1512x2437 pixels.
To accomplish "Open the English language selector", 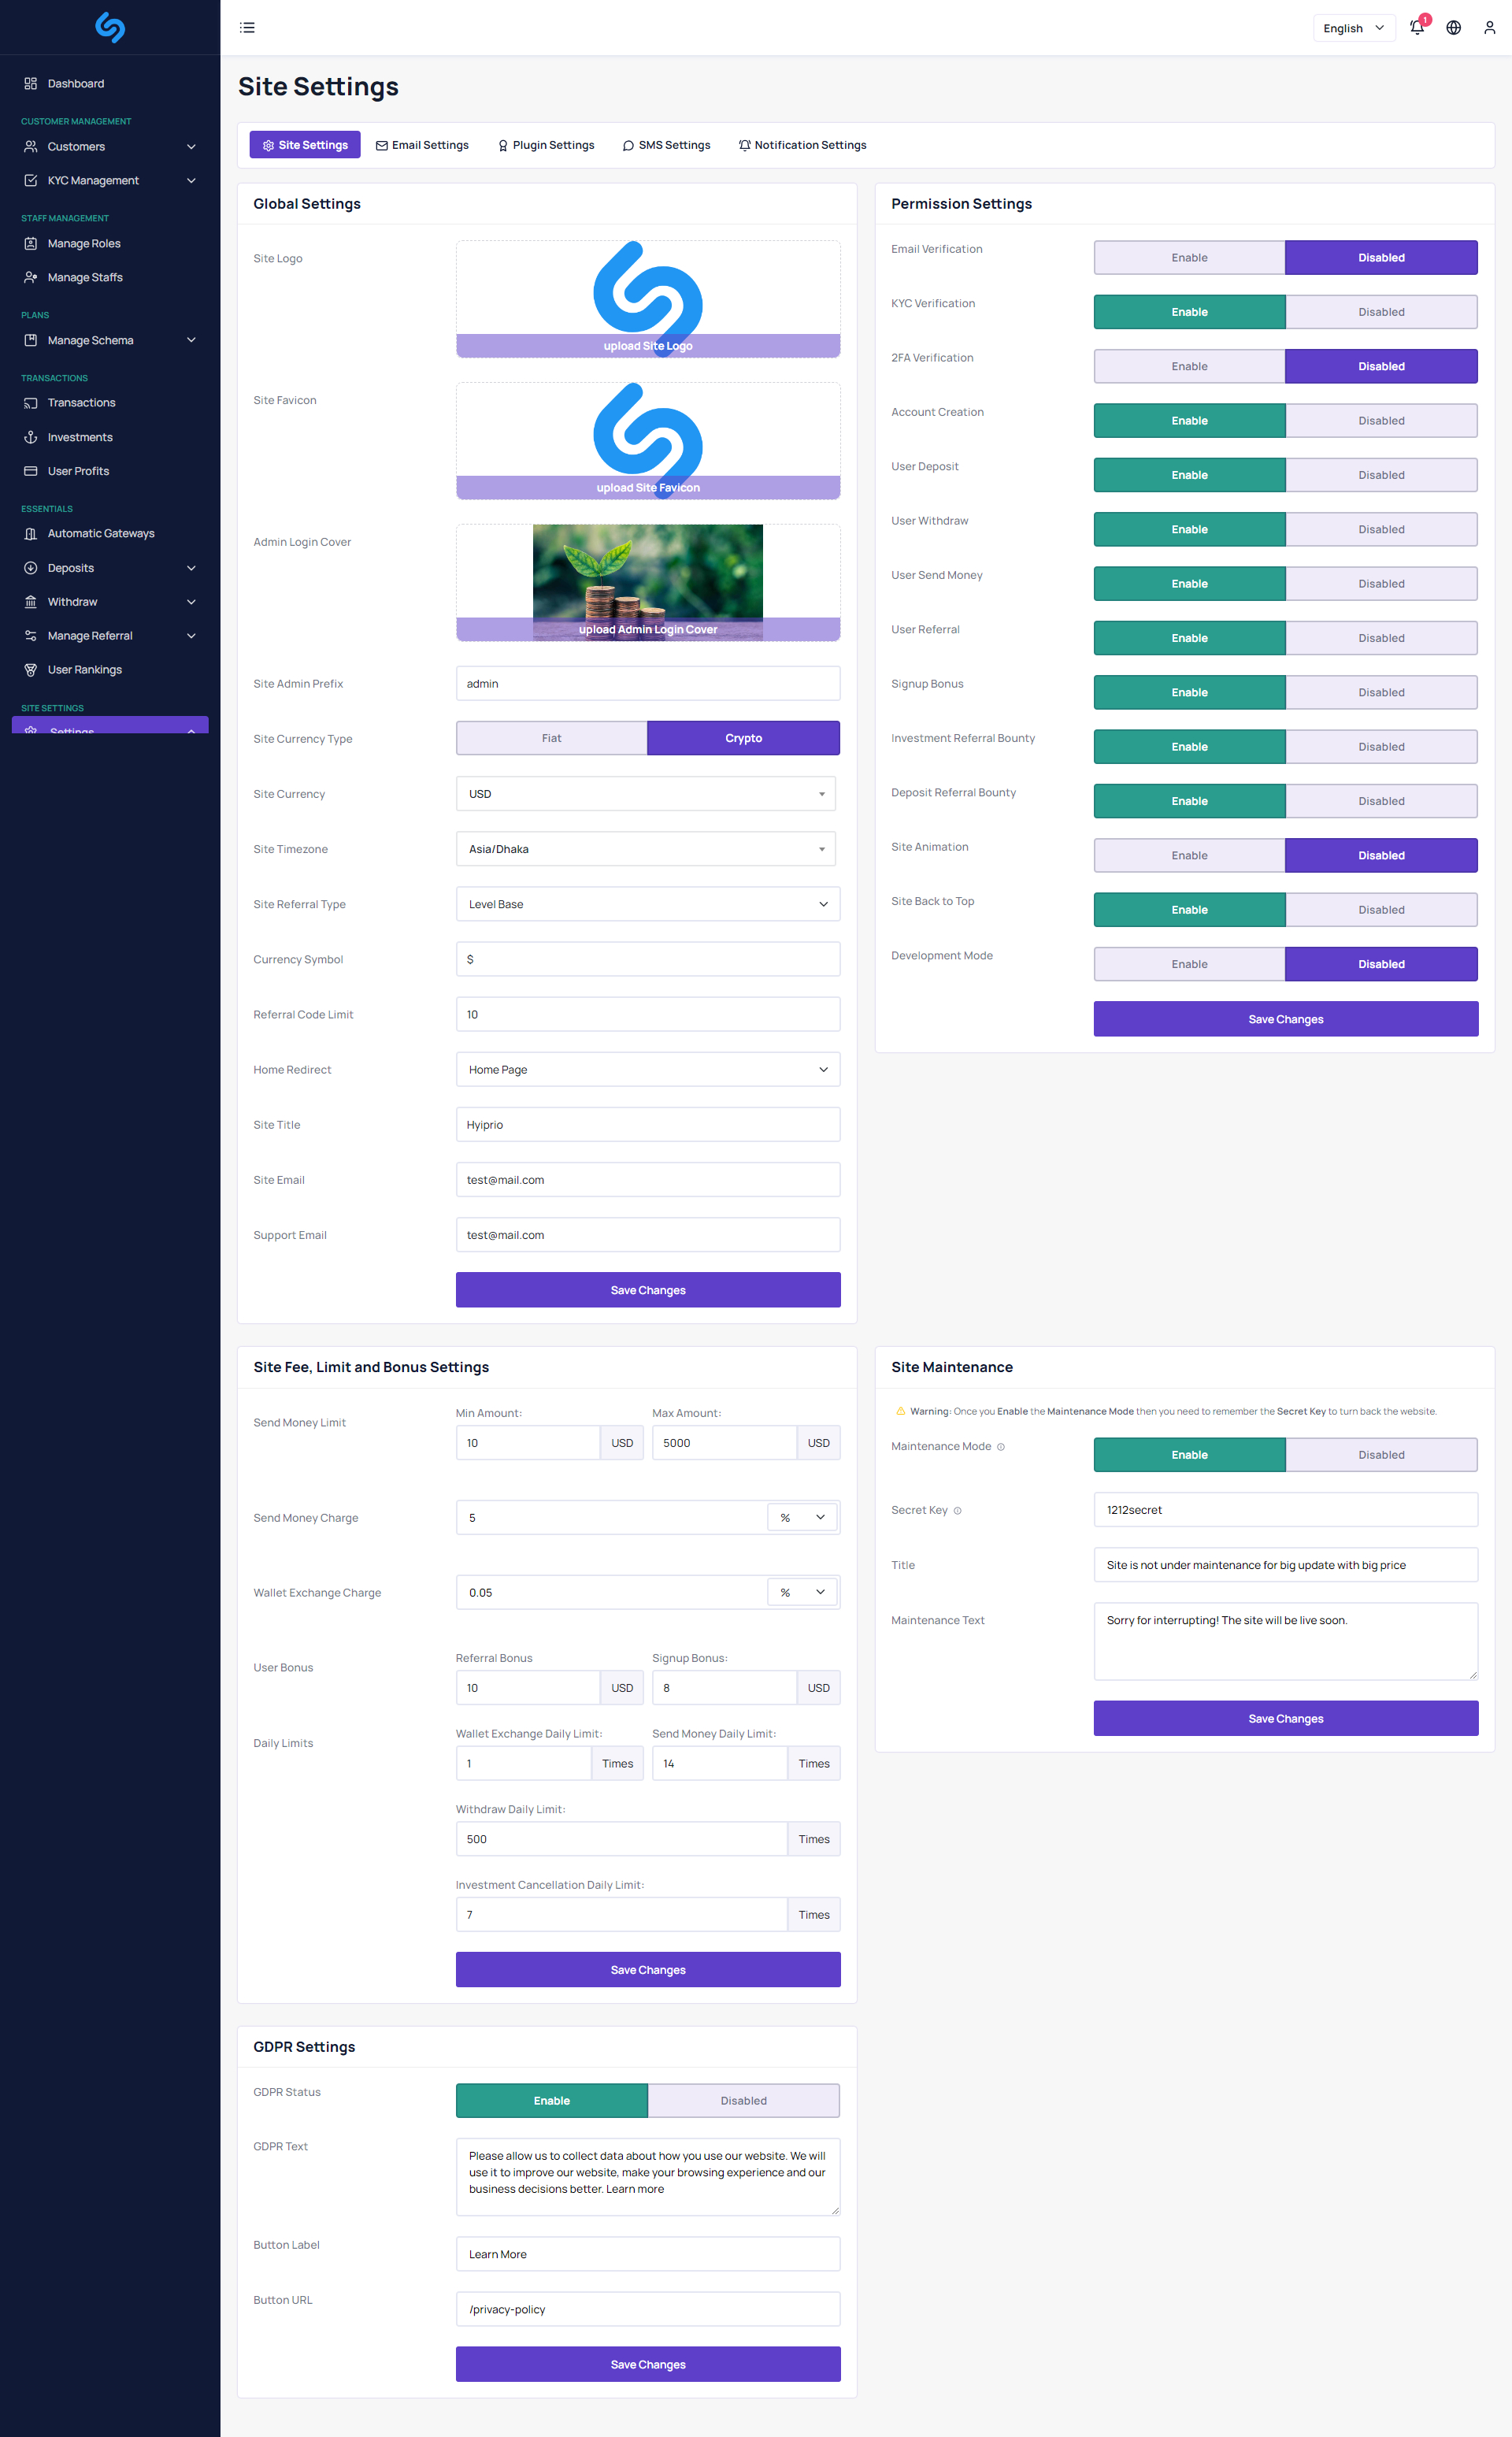I will pyautogui.click(x=1352, y=28).
